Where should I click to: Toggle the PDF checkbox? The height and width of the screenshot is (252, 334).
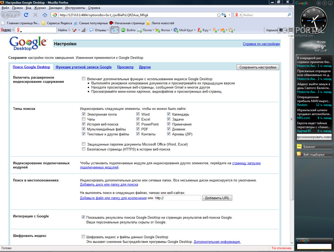pos(138,129)
